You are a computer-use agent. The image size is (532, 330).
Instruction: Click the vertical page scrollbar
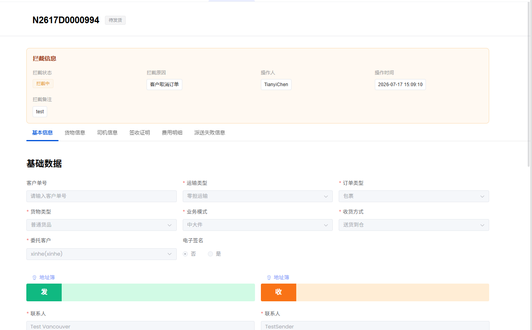(x=529, y=85)
